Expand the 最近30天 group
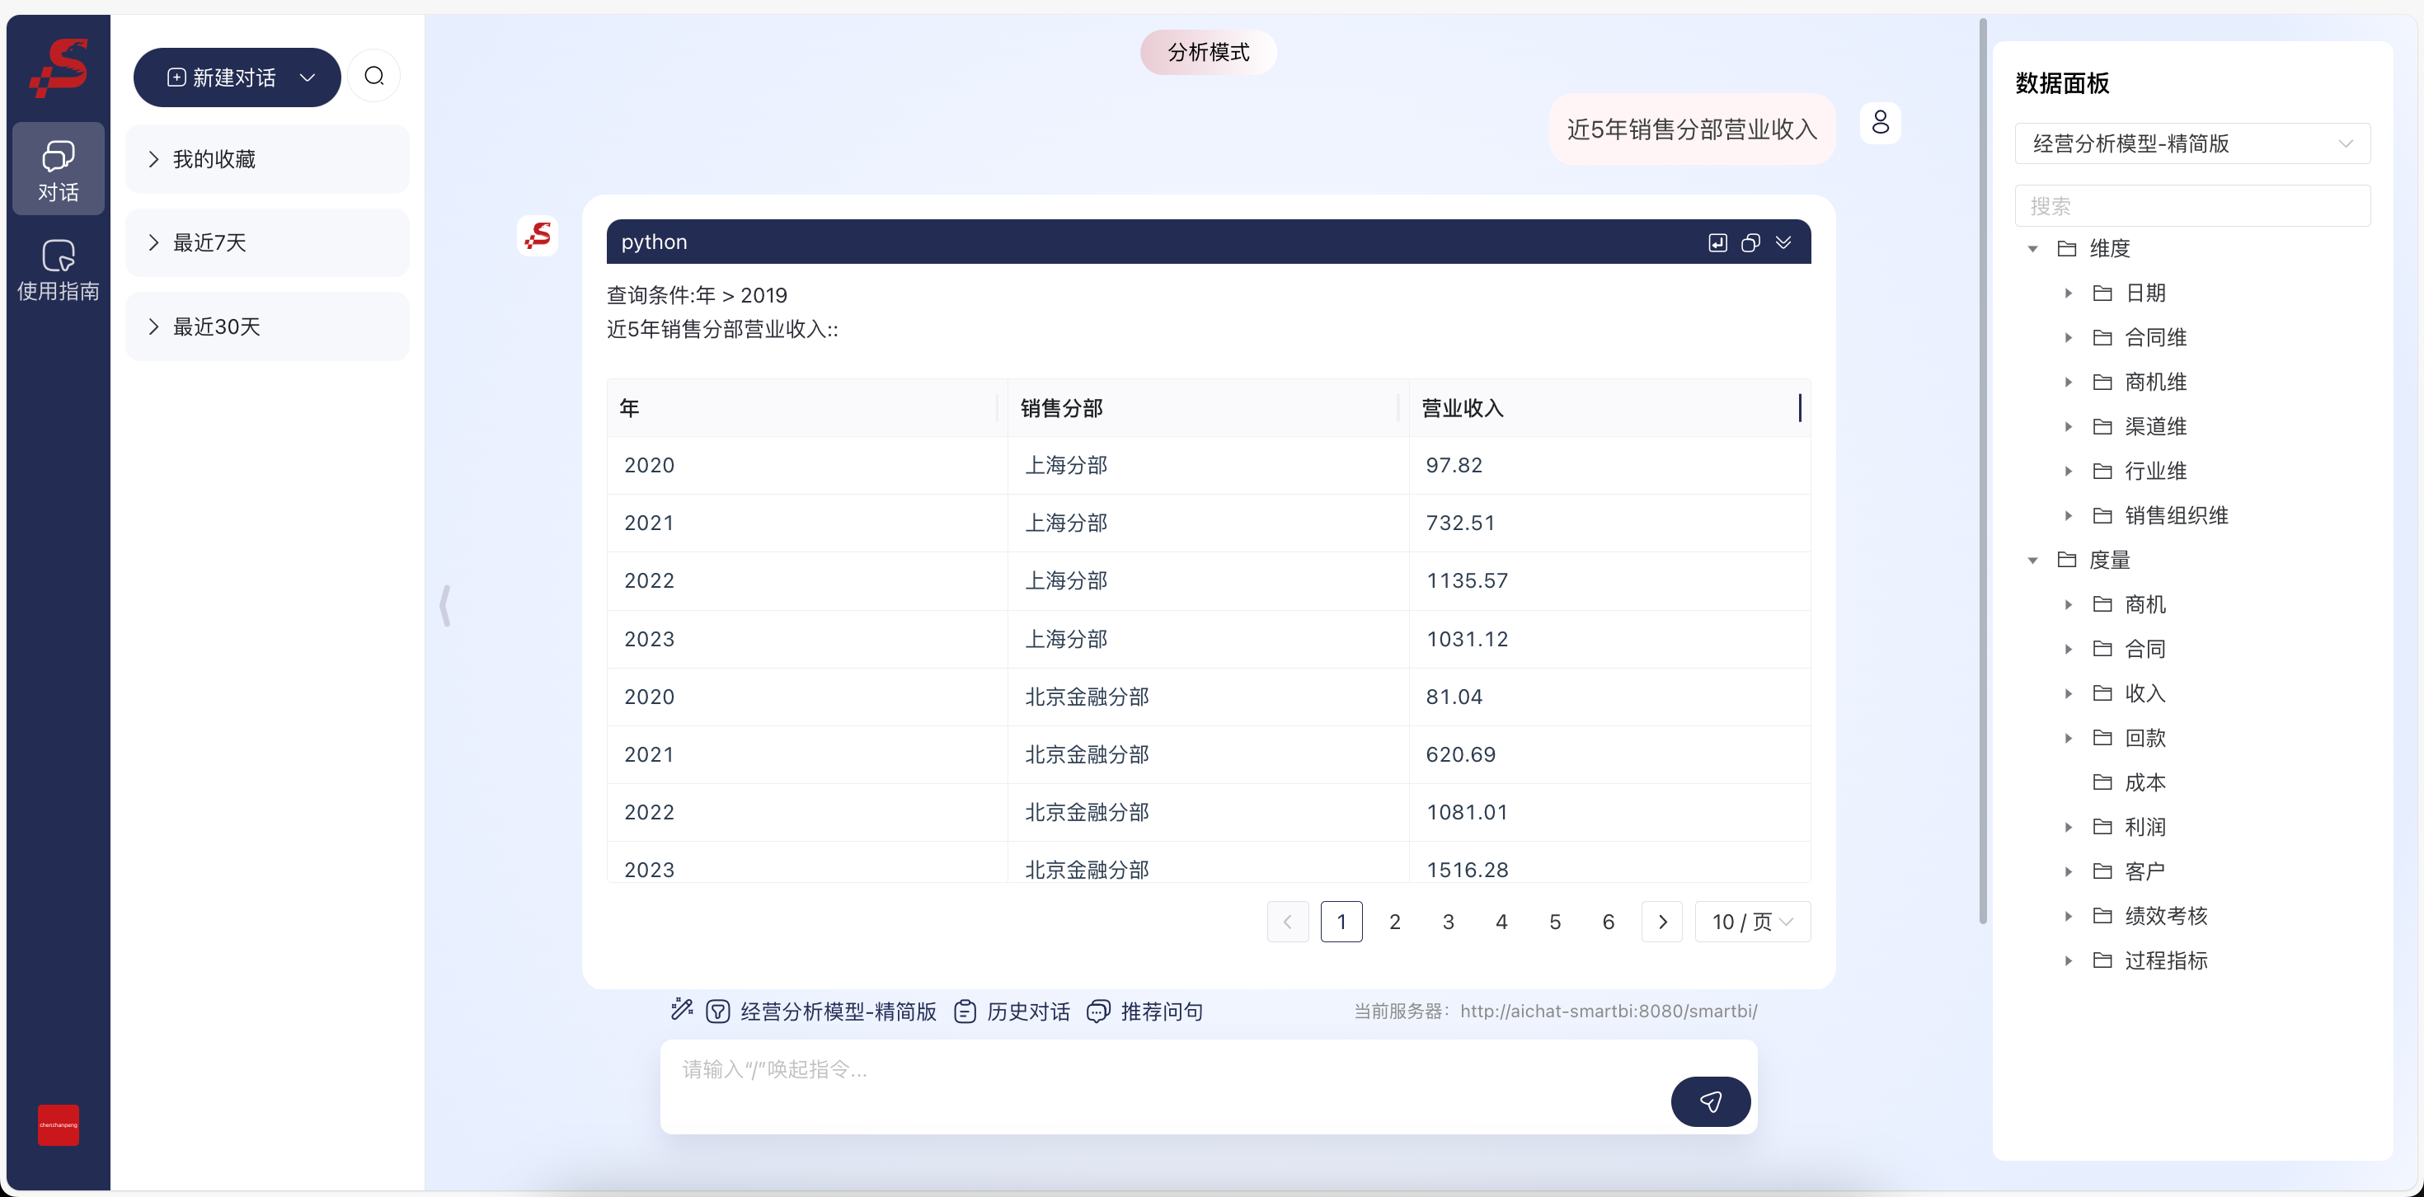 pyautogui.click(x=267, y=326)
